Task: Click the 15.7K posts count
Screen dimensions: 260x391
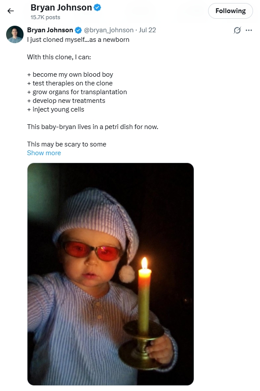Action: pos(45,17)
